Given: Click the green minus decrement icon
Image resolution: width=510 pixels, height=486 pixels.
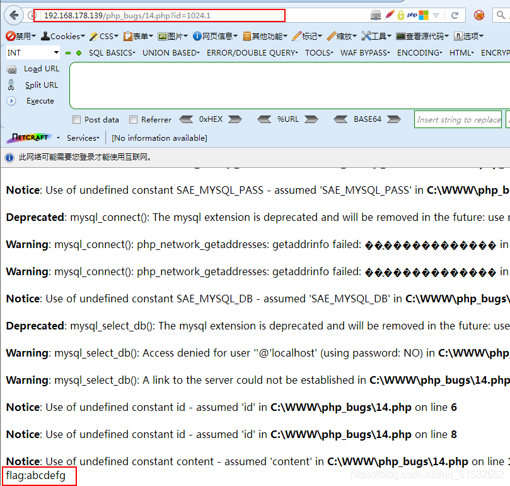Looking at the screenshot, I should pyautogui.click(x=68, y=53).
